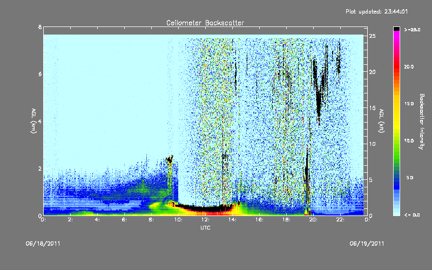Click the right AGL (kft) axis label
The width and height of the screenshot is (432, 270).
coord(381,121)
